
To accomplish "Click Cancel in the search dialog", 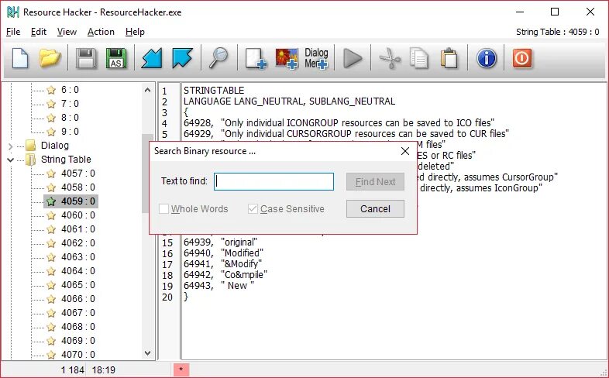I will (375, 209).
